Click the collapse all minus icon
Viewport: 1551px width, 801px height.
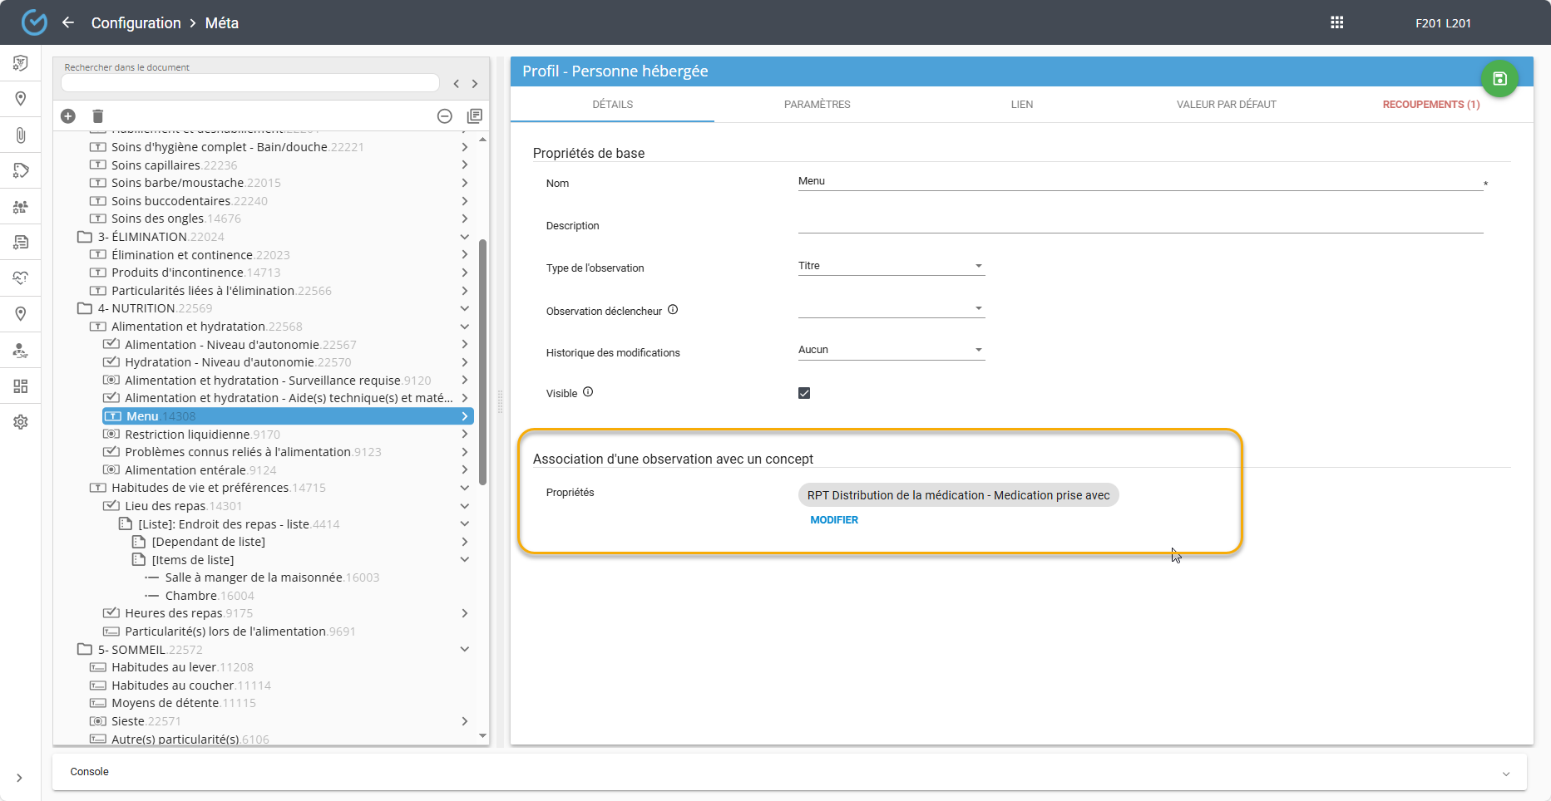[445, 116]
